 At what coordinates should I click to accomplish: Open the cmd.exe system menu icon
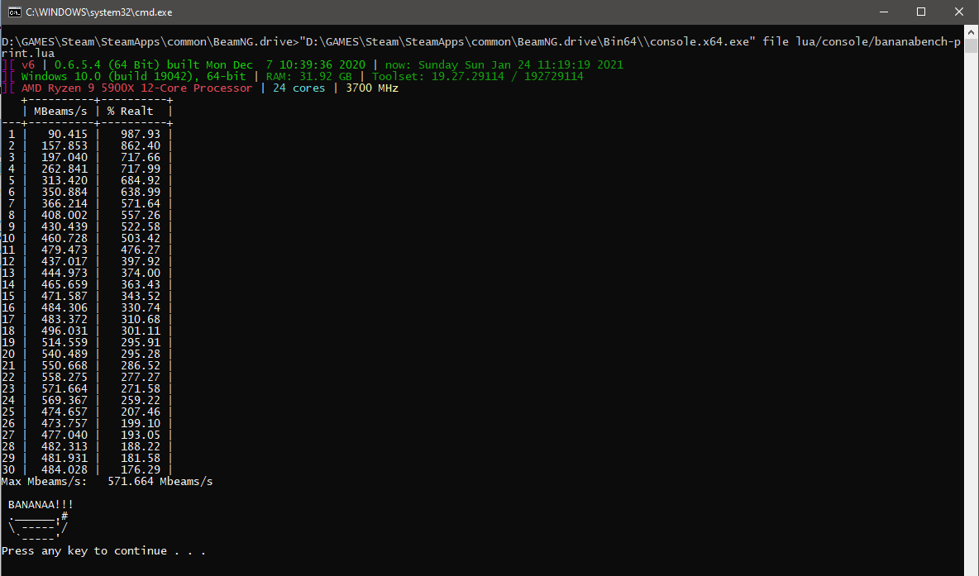pos(14,12)
